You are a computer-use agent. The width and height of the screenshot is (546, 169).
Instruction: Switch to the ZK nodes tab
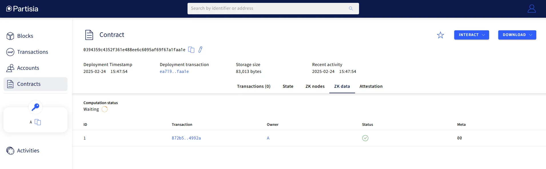point(315,86)
